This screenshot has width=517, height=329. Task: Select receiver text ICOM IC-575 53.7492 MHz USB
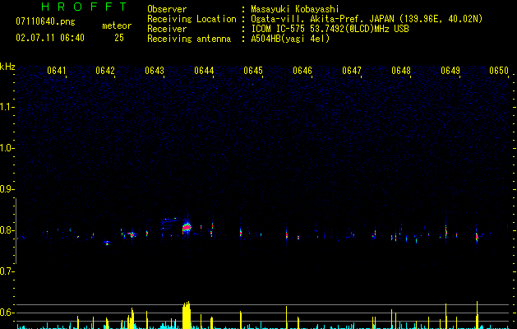[x=330, y=29]
